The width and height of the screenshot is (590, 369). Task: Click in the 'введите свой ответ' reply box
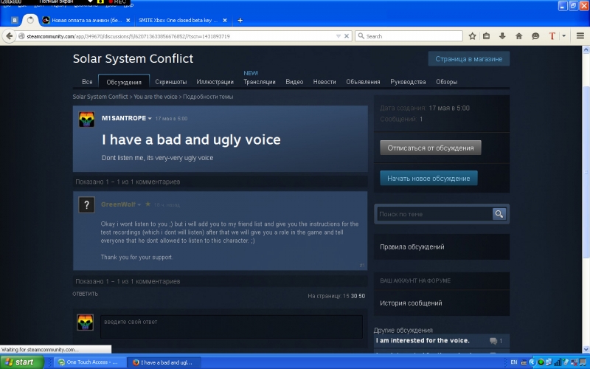click(232, 327)
